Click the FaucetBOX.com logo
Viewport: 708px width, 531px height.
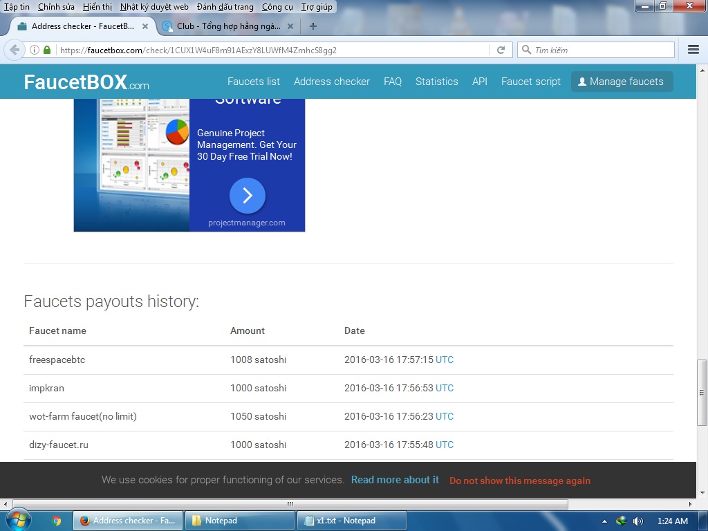click(x=86, y=82)
